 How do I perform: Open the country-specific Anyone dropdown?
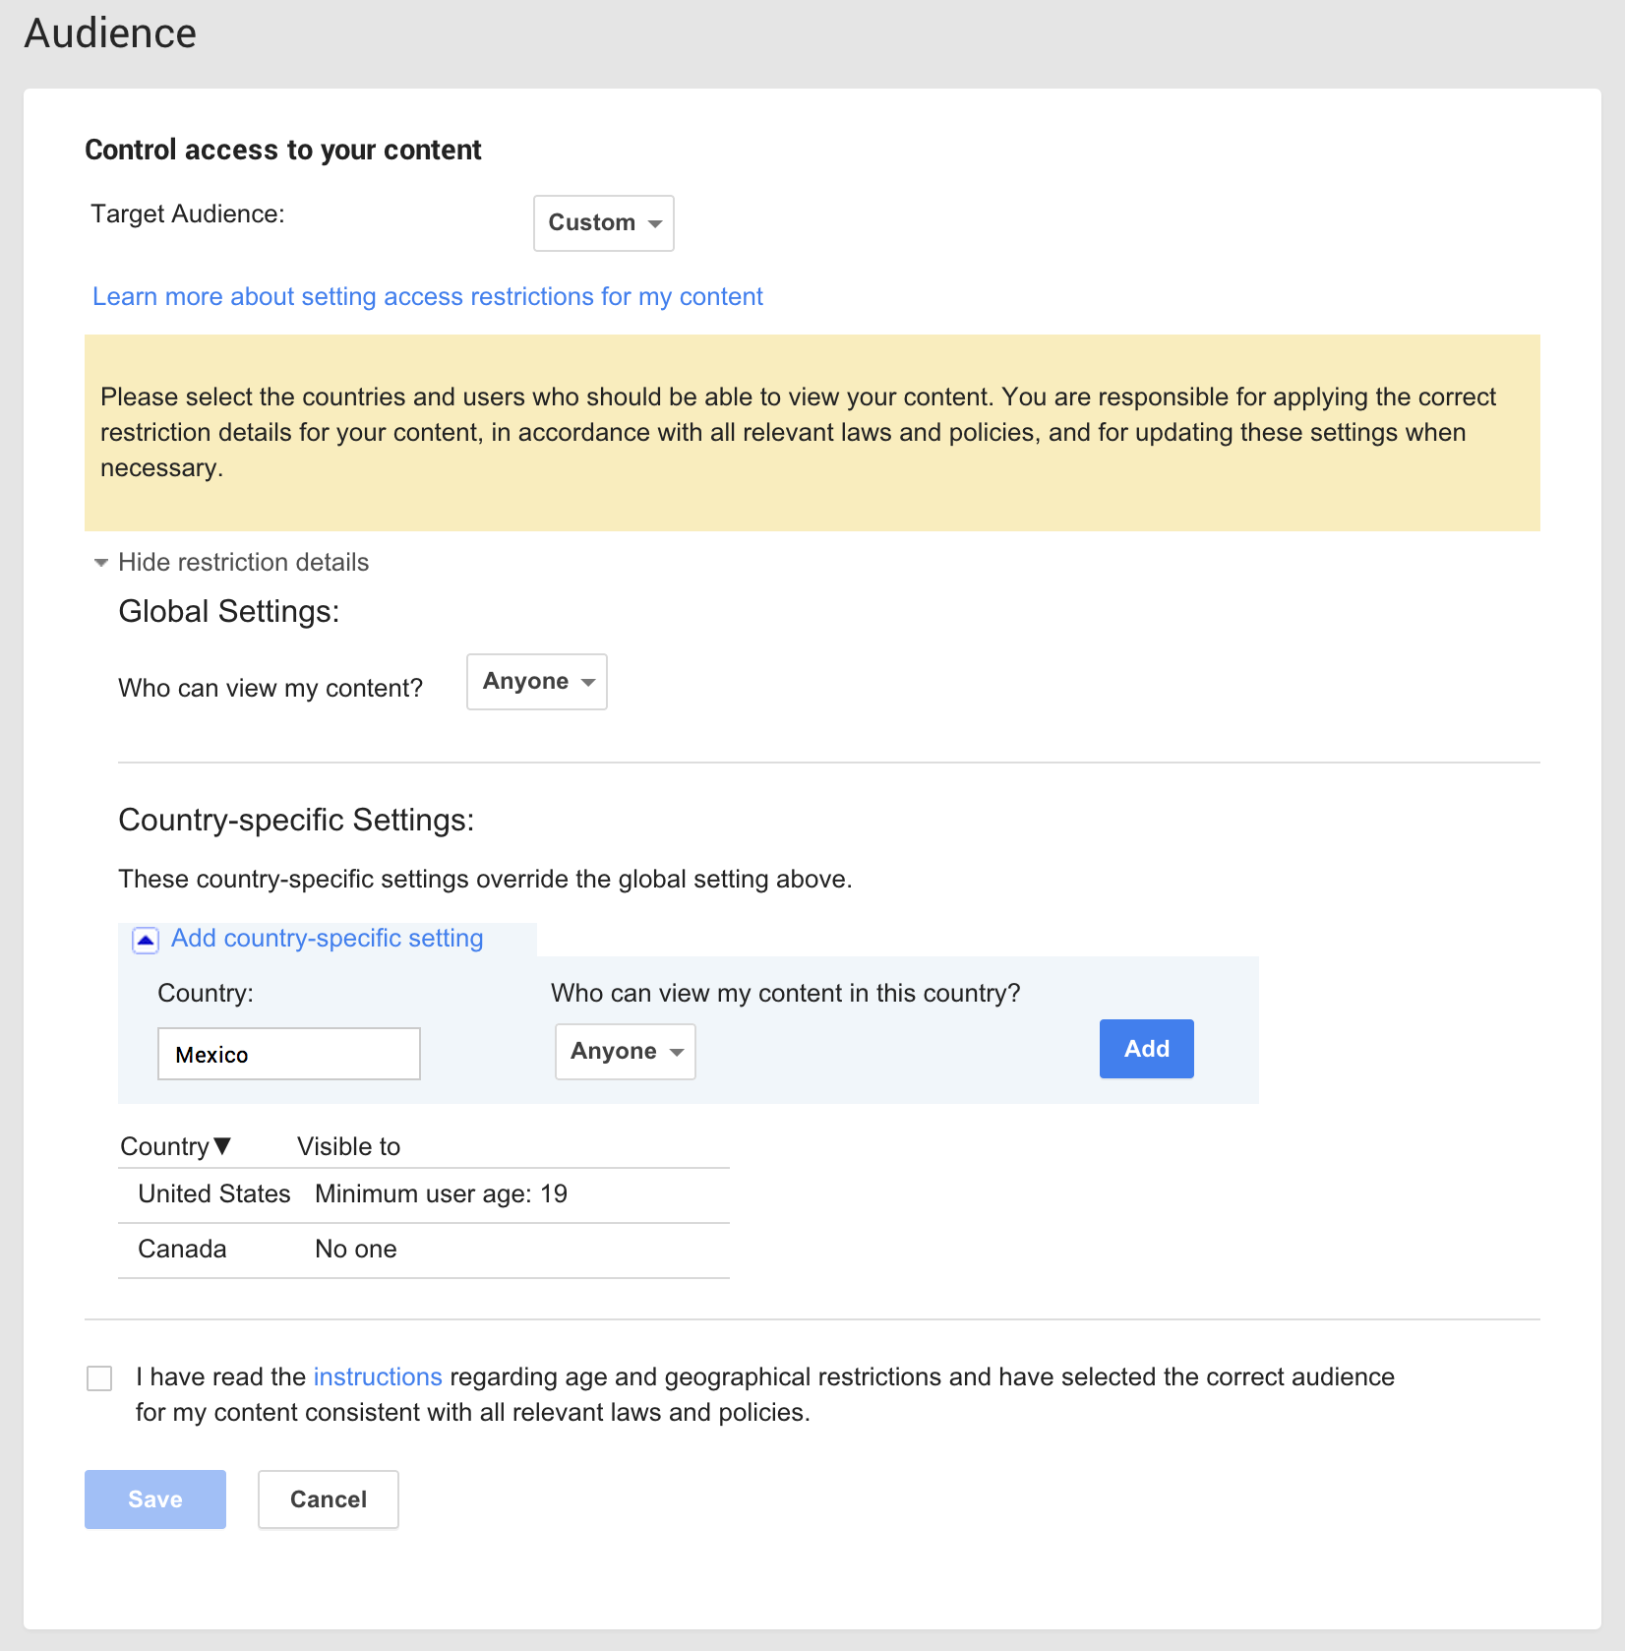click(x=625, y=1052)
